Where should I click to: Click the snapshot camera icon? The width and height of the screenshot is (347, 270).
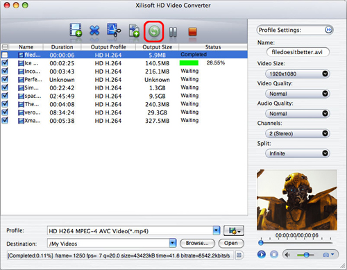(326, 255)
